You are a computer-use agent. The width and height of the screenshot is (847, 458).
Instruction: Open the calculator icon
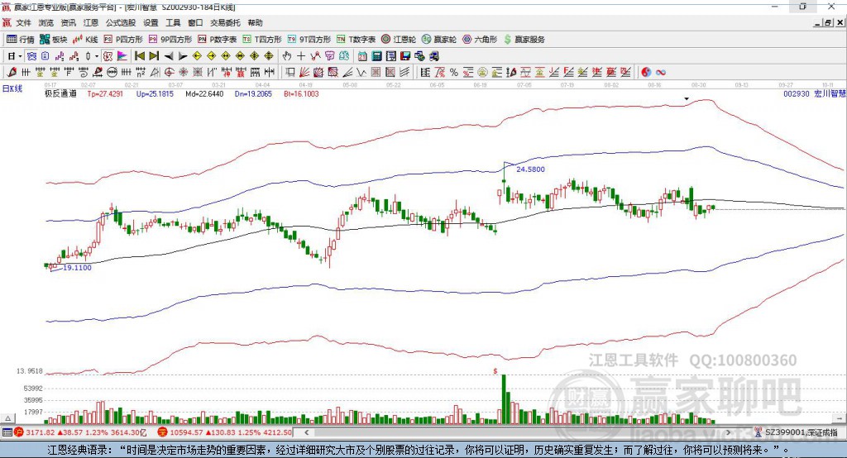(x=376, y=56)
